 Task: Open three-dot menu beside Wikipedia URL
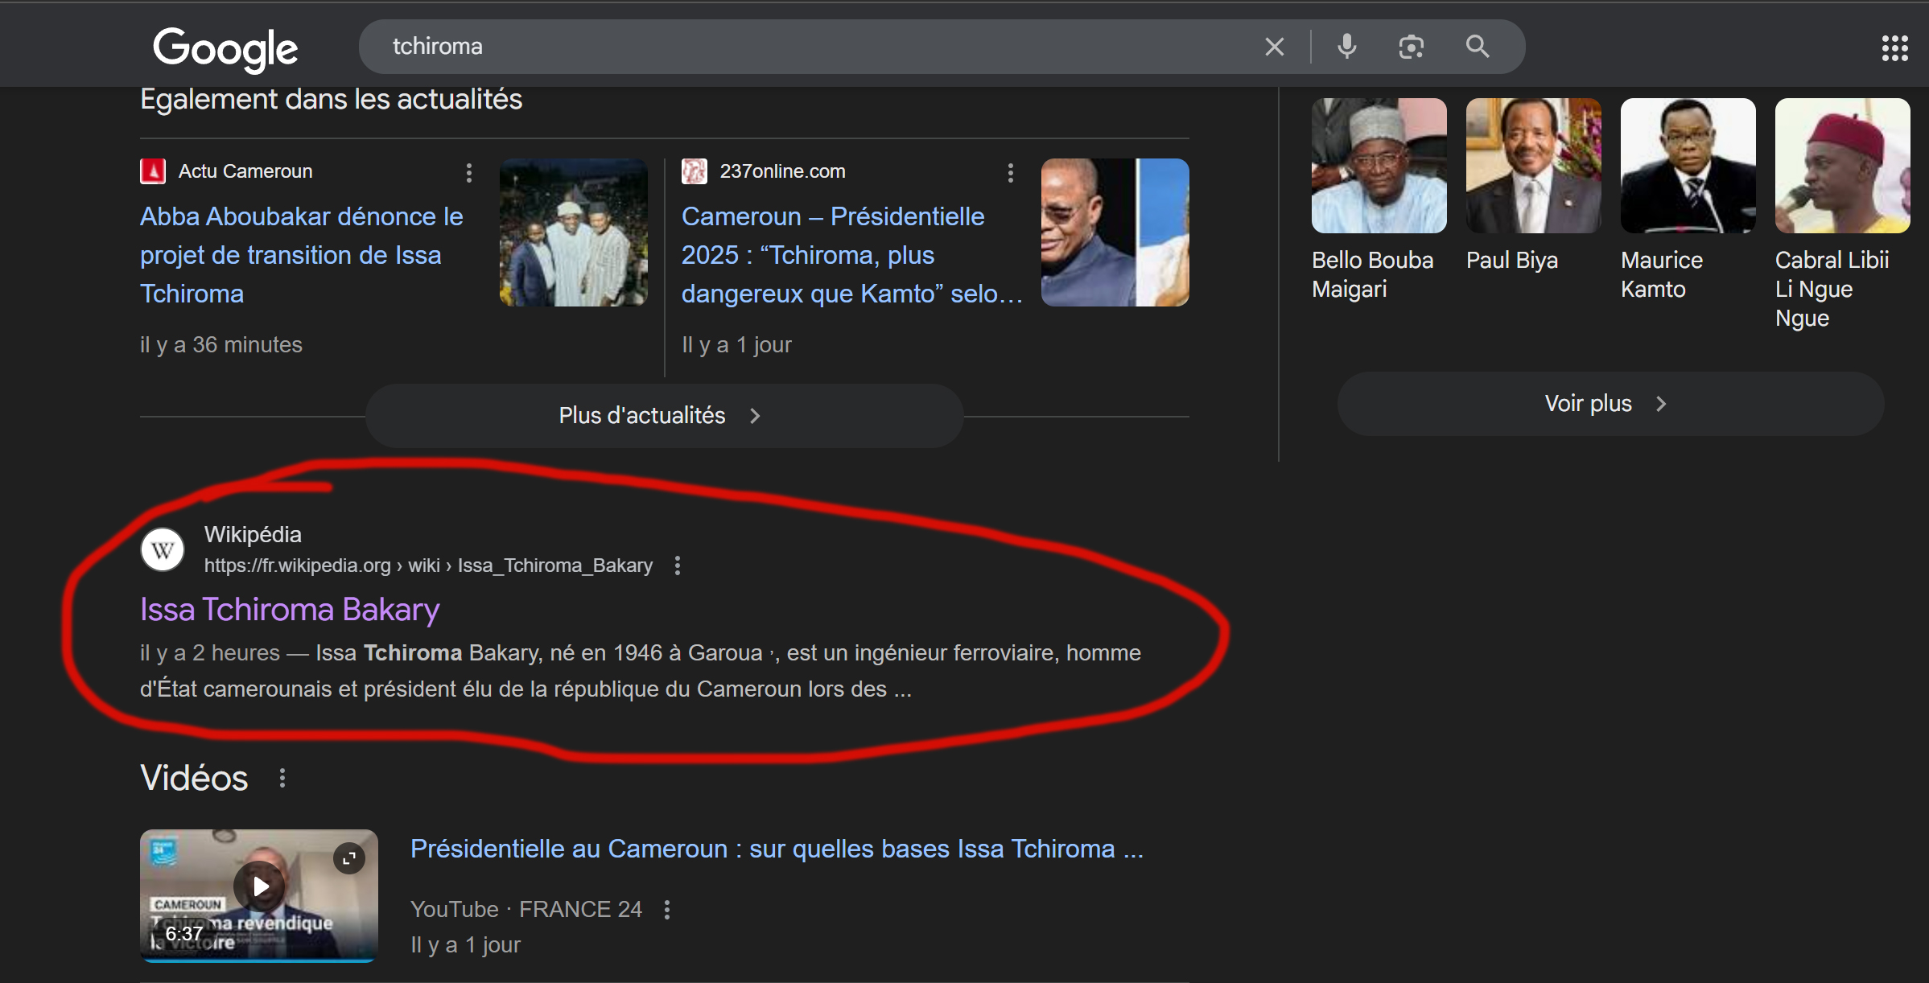pyautogui.click(x=678, y=566)
